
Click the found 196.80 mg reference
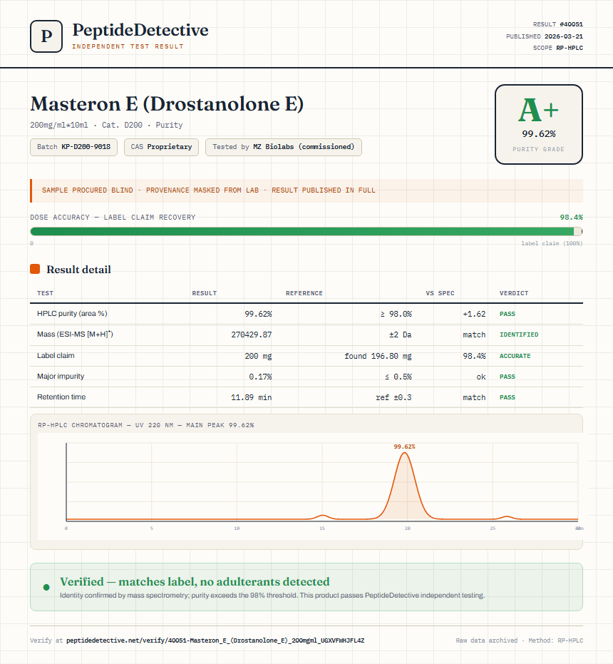tap(378, 356)
